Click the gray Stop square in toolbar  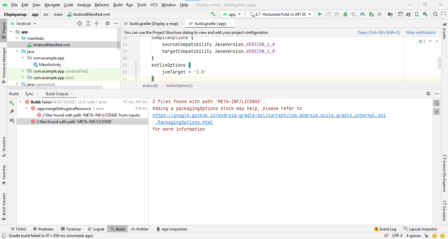click(379, 14)
